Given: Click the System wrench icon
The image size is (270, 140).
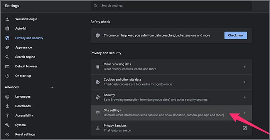Looking at the screenshot, I should coord(7,125).
